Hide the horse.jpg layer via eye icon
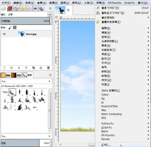Viewport: 151px width, 147px height. (x=4, y=34)
